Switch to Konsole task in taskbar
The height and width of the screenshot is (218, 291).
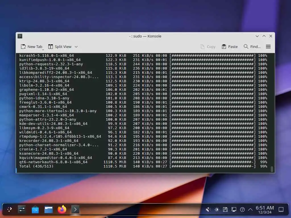(75, 209)
